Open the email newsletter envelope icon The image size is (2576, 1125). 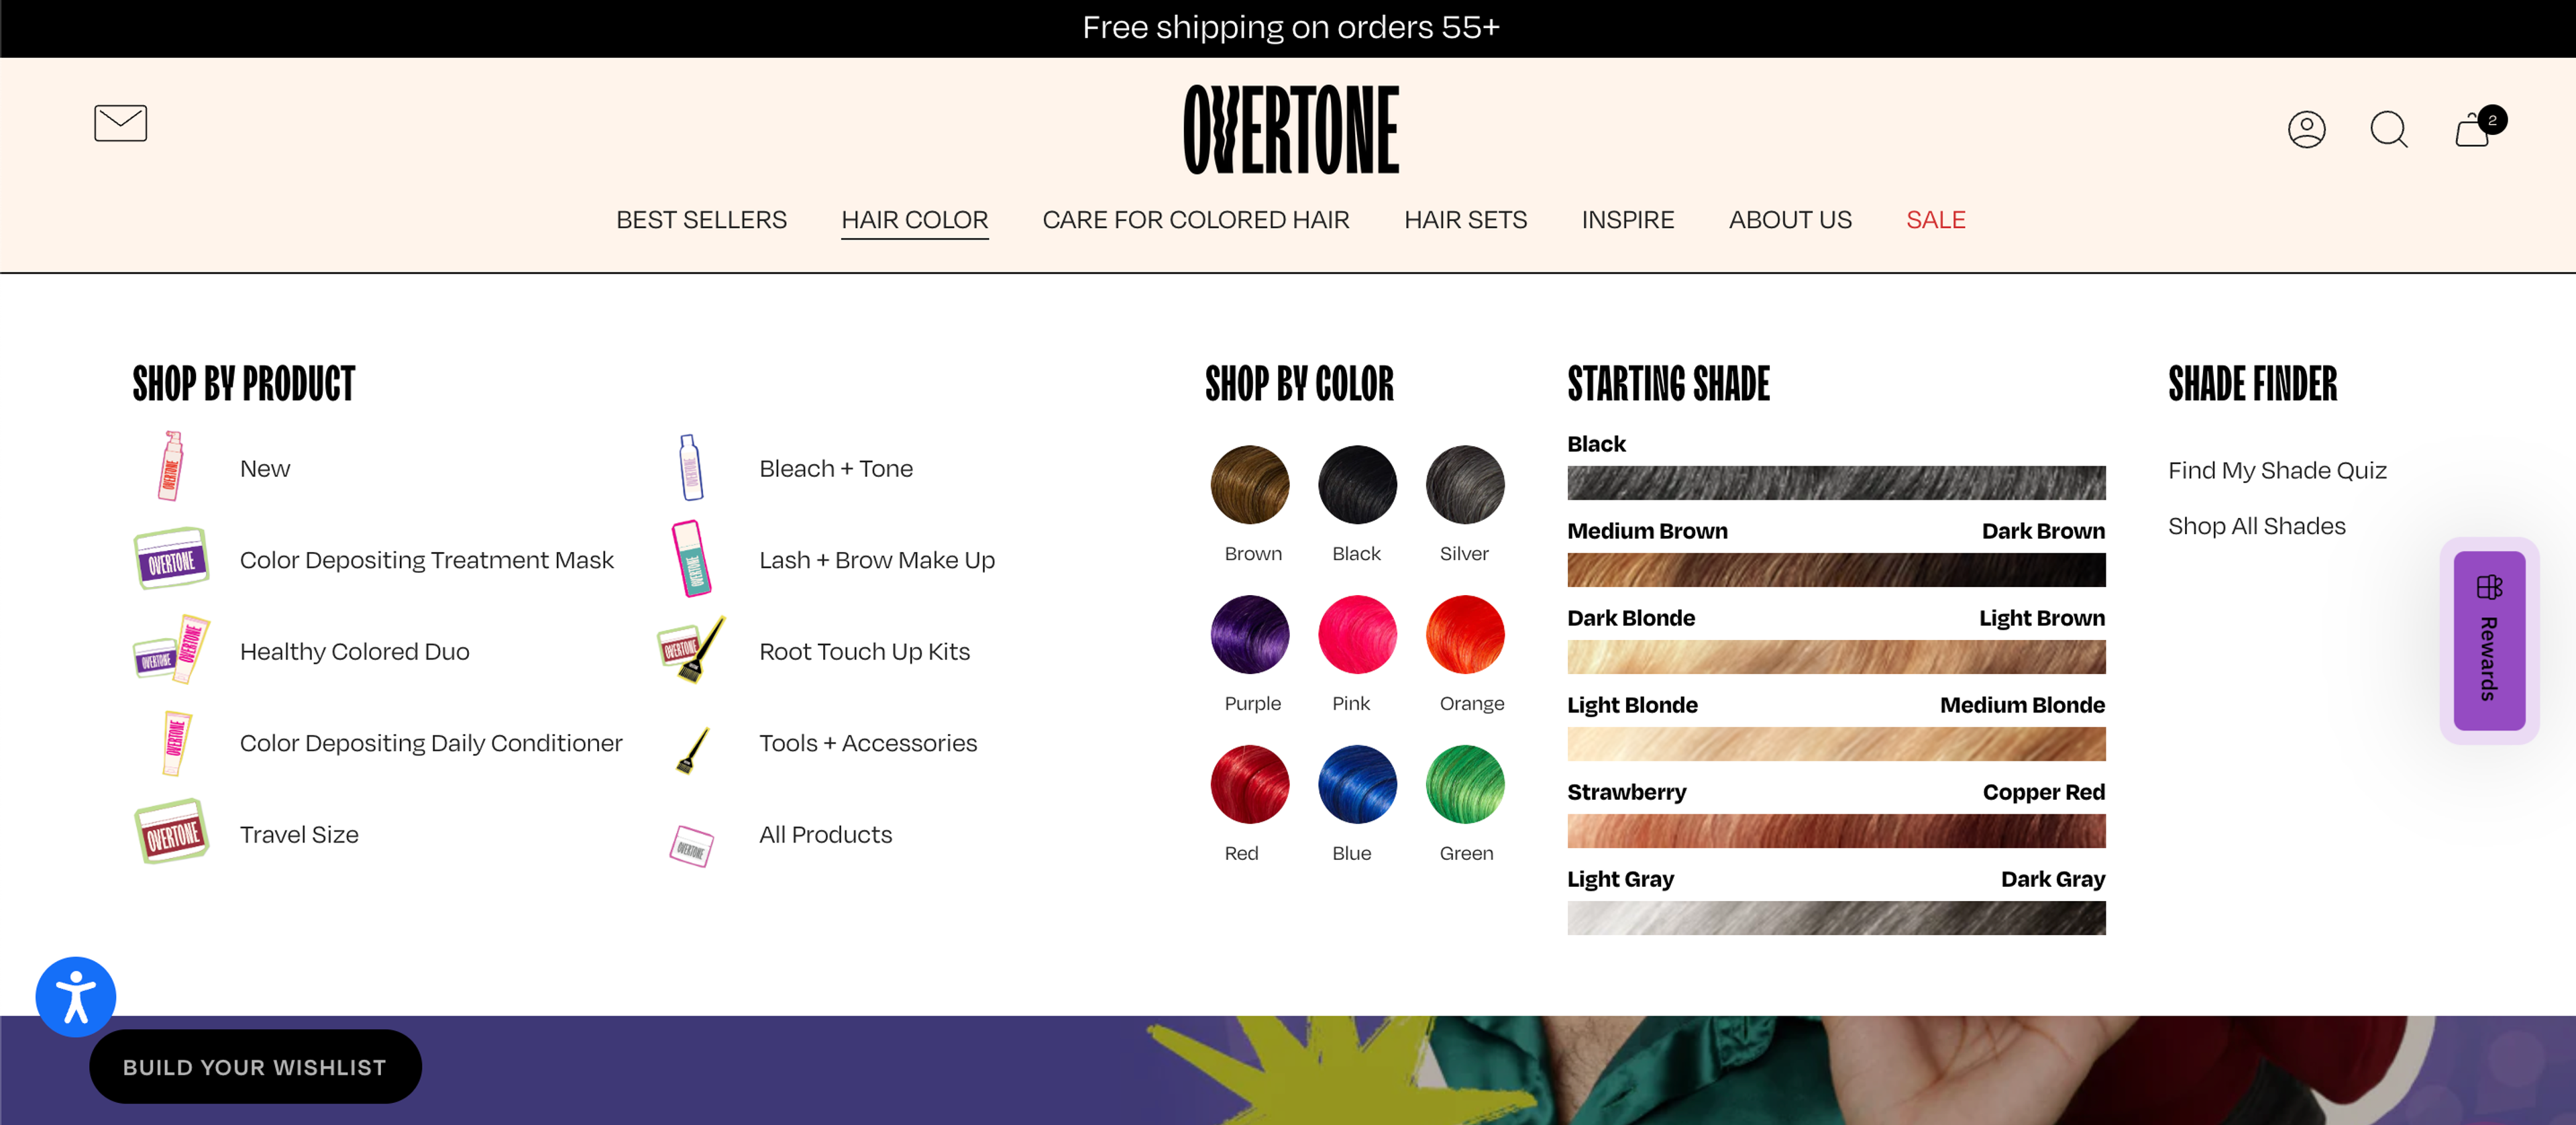pyautogui.click(x=120, y=123)
